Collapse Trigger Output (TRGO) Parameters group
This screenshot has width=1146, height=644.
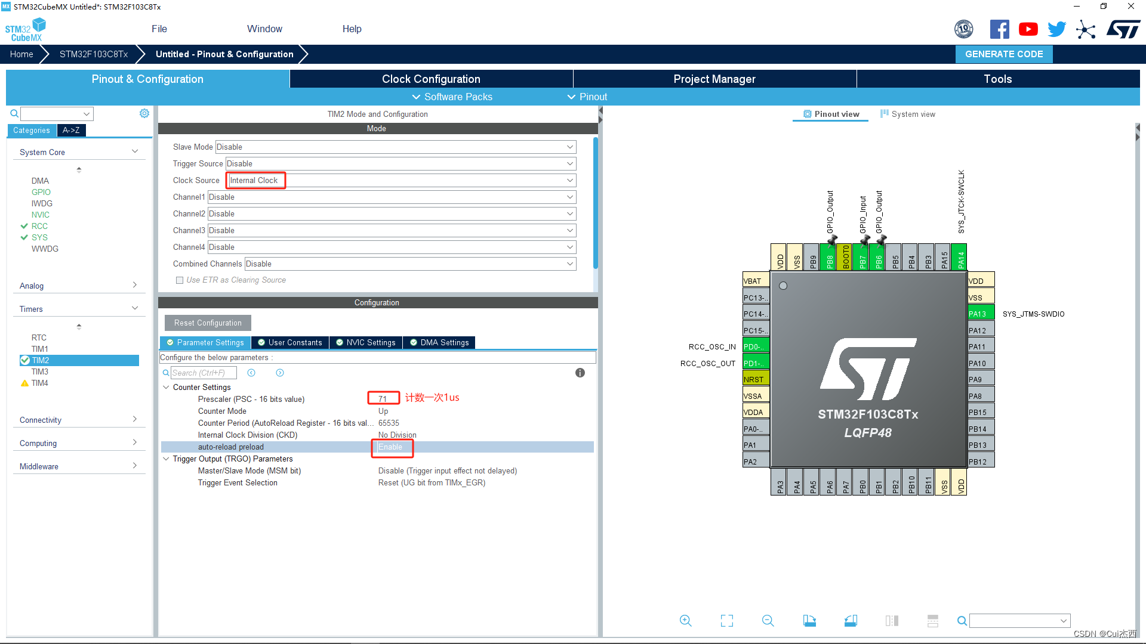[x=166, y=459]
